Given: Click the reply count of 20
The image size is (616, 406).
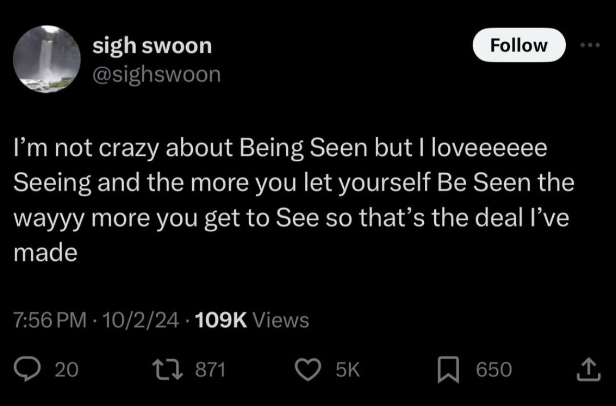Looking at the screenshot, I should (x=66, y=369).
